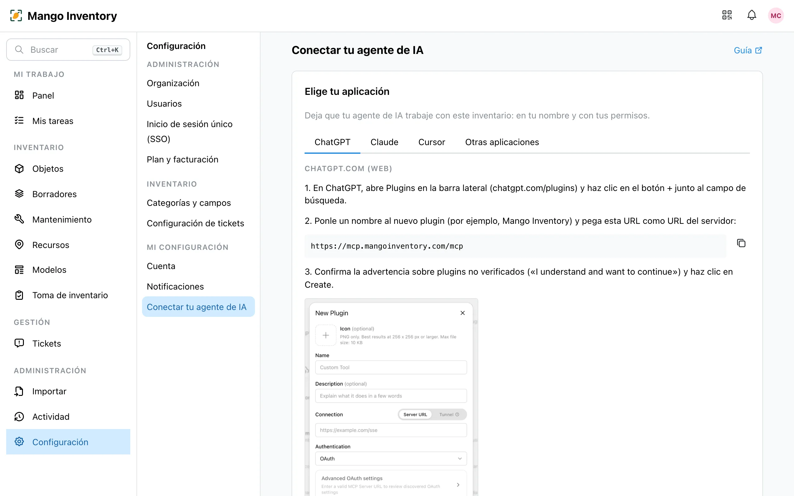Open Toma de inventario
The height and width of the screenshot is (496, 794).
pos(68,295)
